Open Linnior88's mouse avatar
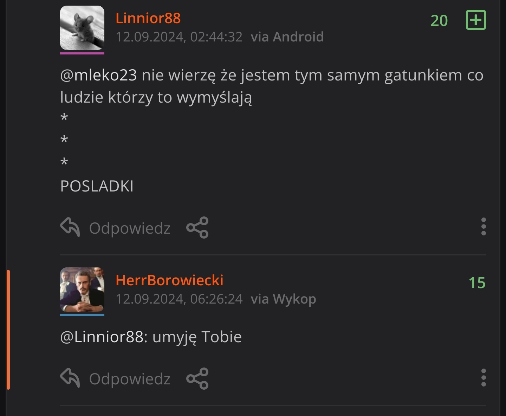Screen dimensions: 506x416 click(82, 28)
